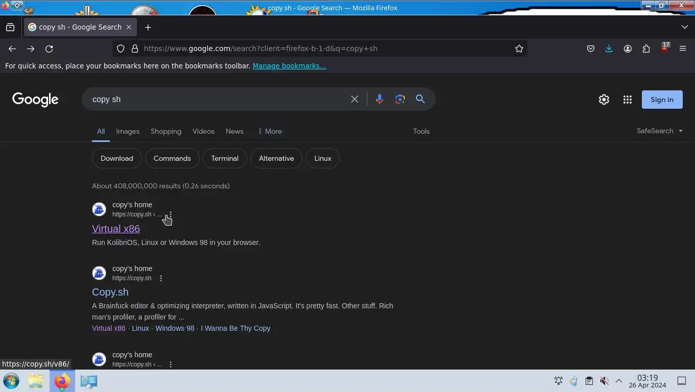Go forward one page
Image resolution: width=695 pixels, height=392 pixels.
coord(31,48)
